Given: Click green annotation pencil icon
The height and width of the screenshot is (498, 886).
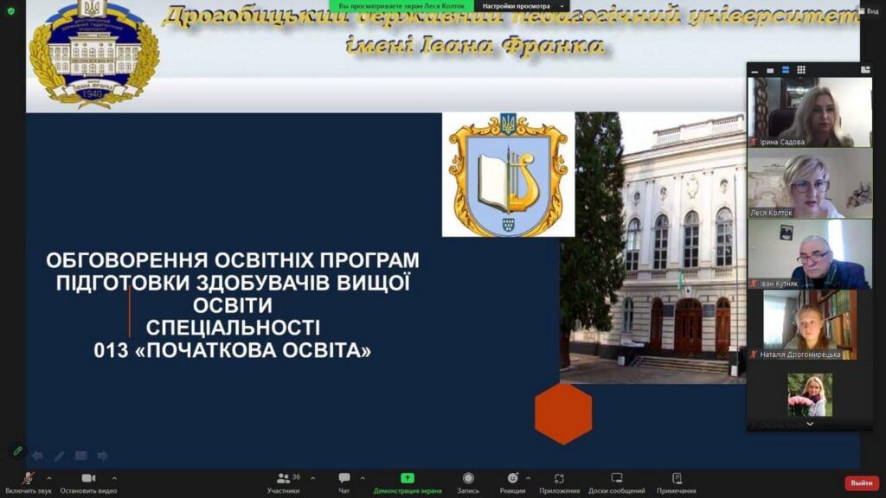Looking at the screenshot, I should coord(16,450).
